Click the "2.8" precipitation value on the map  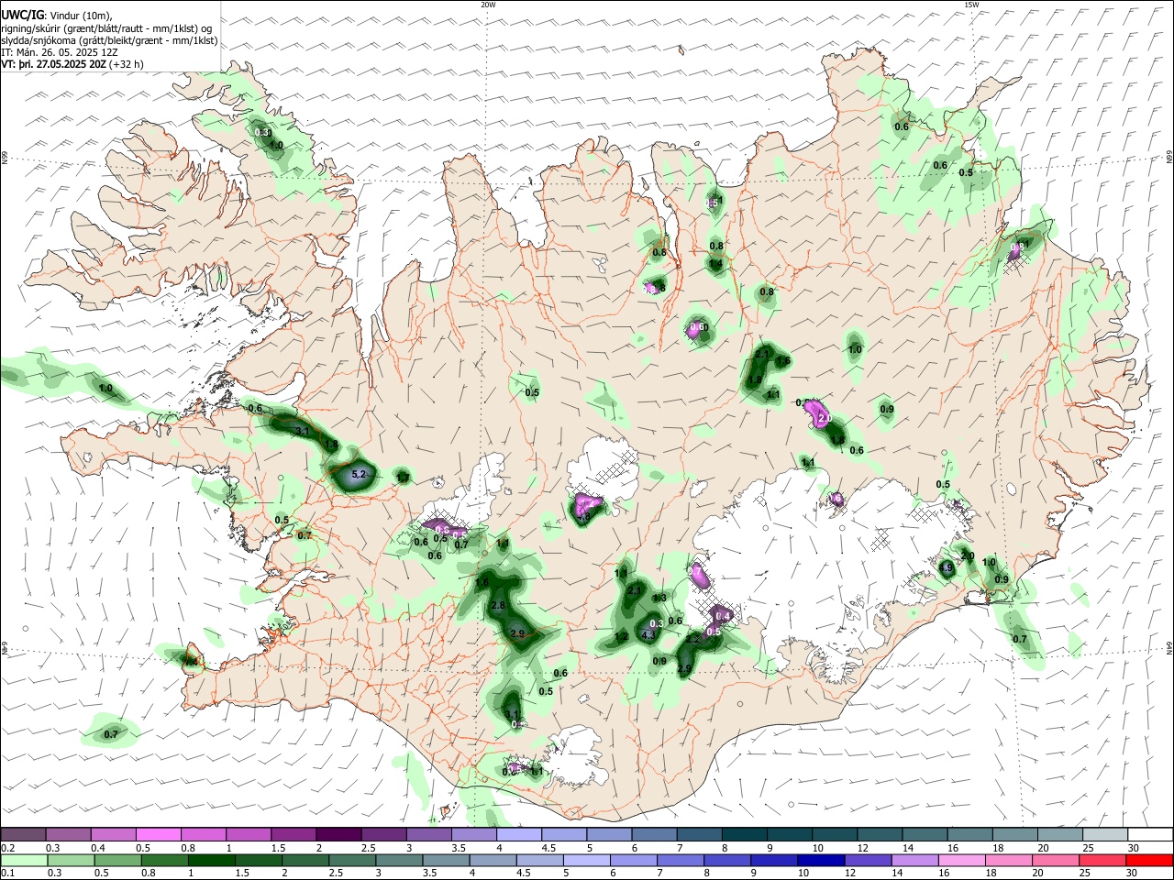(499, 606)
